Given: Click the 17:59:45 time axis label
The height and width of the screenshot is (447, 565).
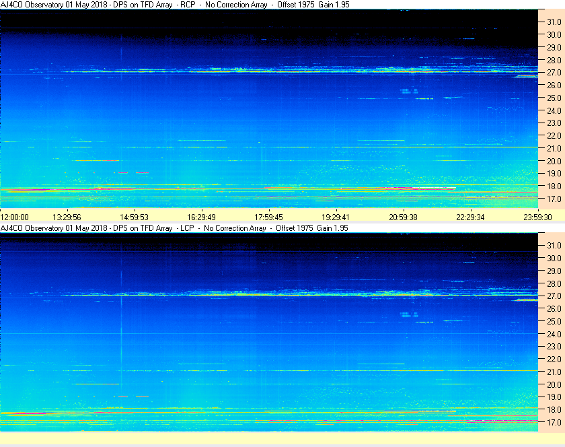Looking at the screenshot, I should [268, 217].
